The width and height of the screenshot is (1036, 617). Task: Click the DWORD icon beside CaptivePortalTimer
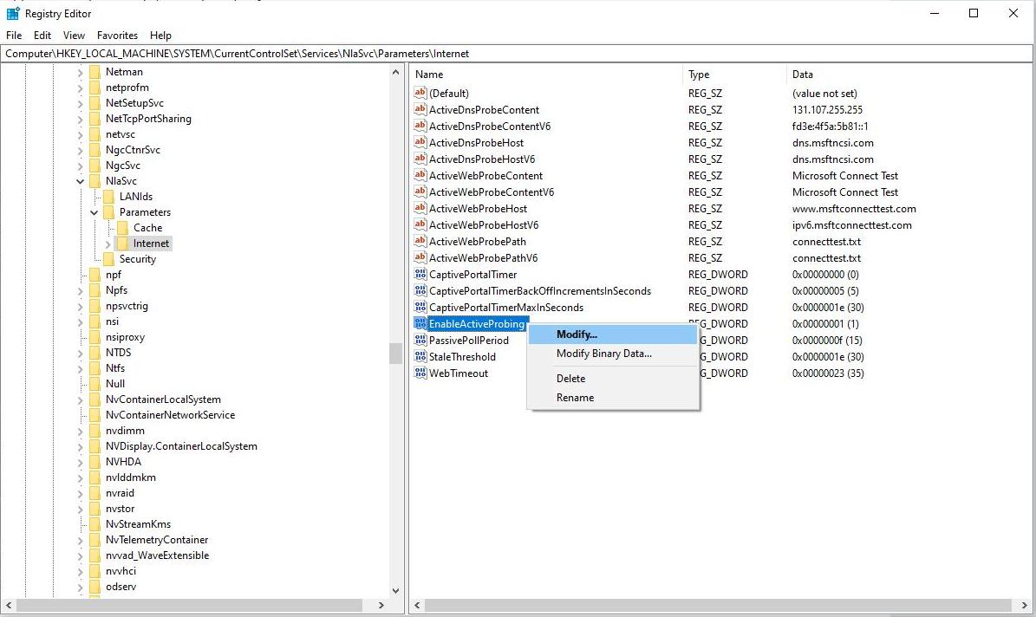420,275
